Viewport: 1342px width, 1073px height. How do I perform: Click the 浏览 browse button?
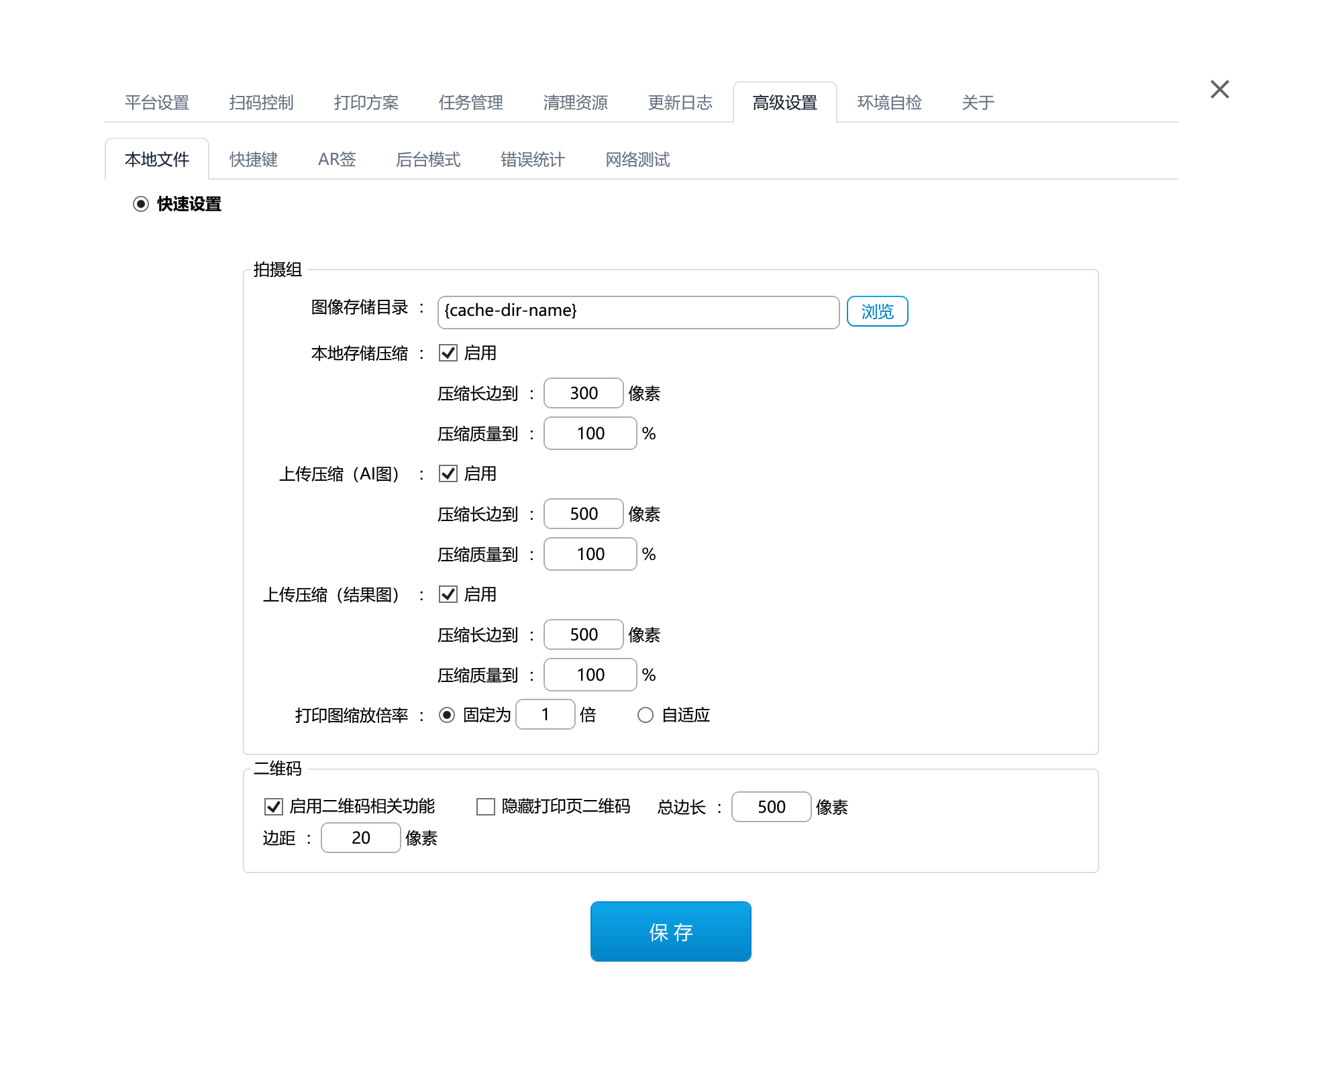pos(877,311)
